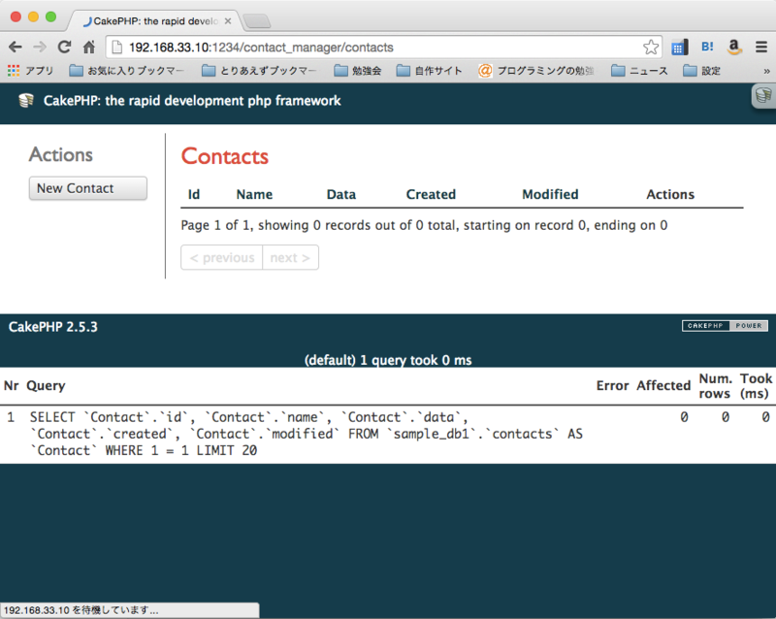Go back with the browser back arrow
Screen dimensions: 776x619
(16, 47)
